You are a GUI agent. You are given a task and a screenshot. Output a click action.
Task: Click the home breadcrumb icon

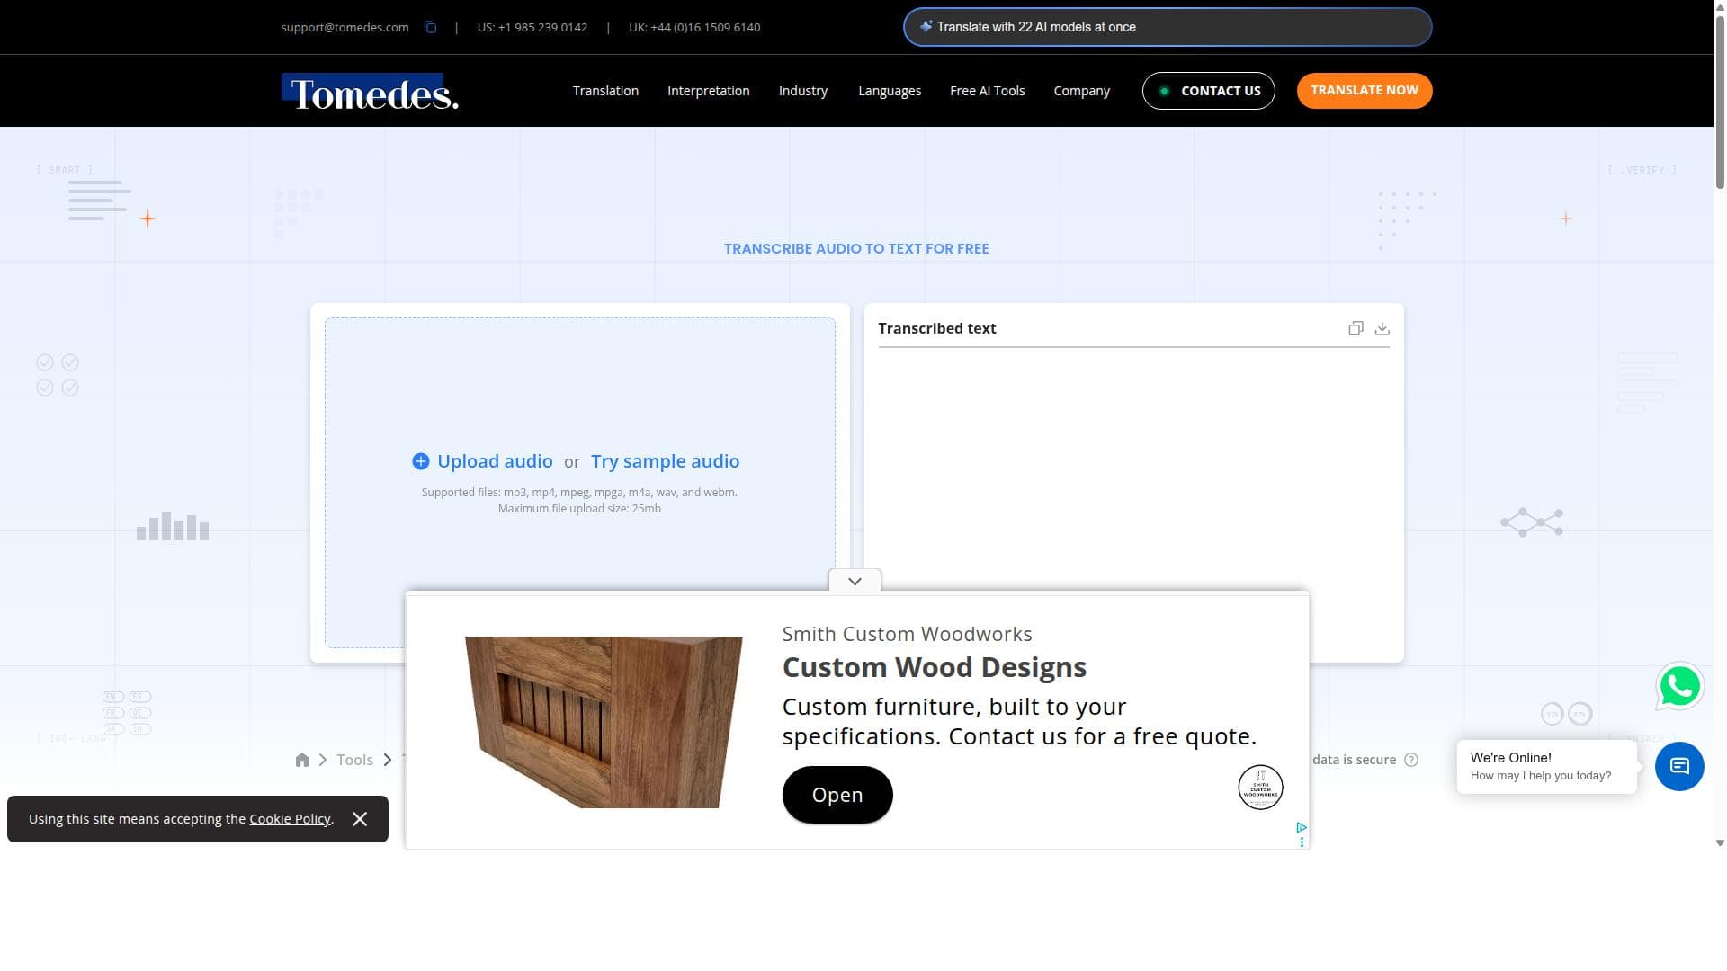(302, 760)
